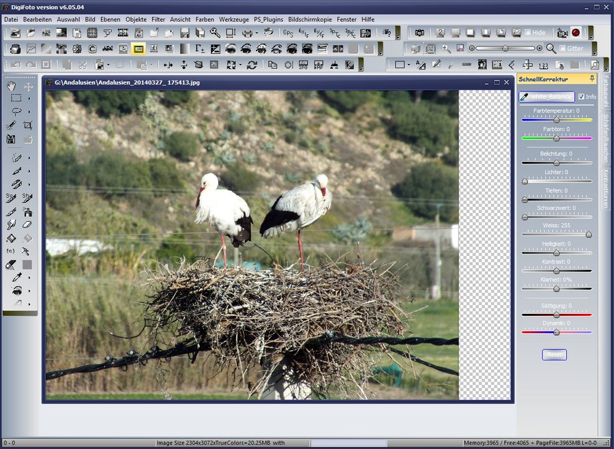The image size is (614, 449).
Task: Click the Save floppy disk icon
Action: click(184, 33)
